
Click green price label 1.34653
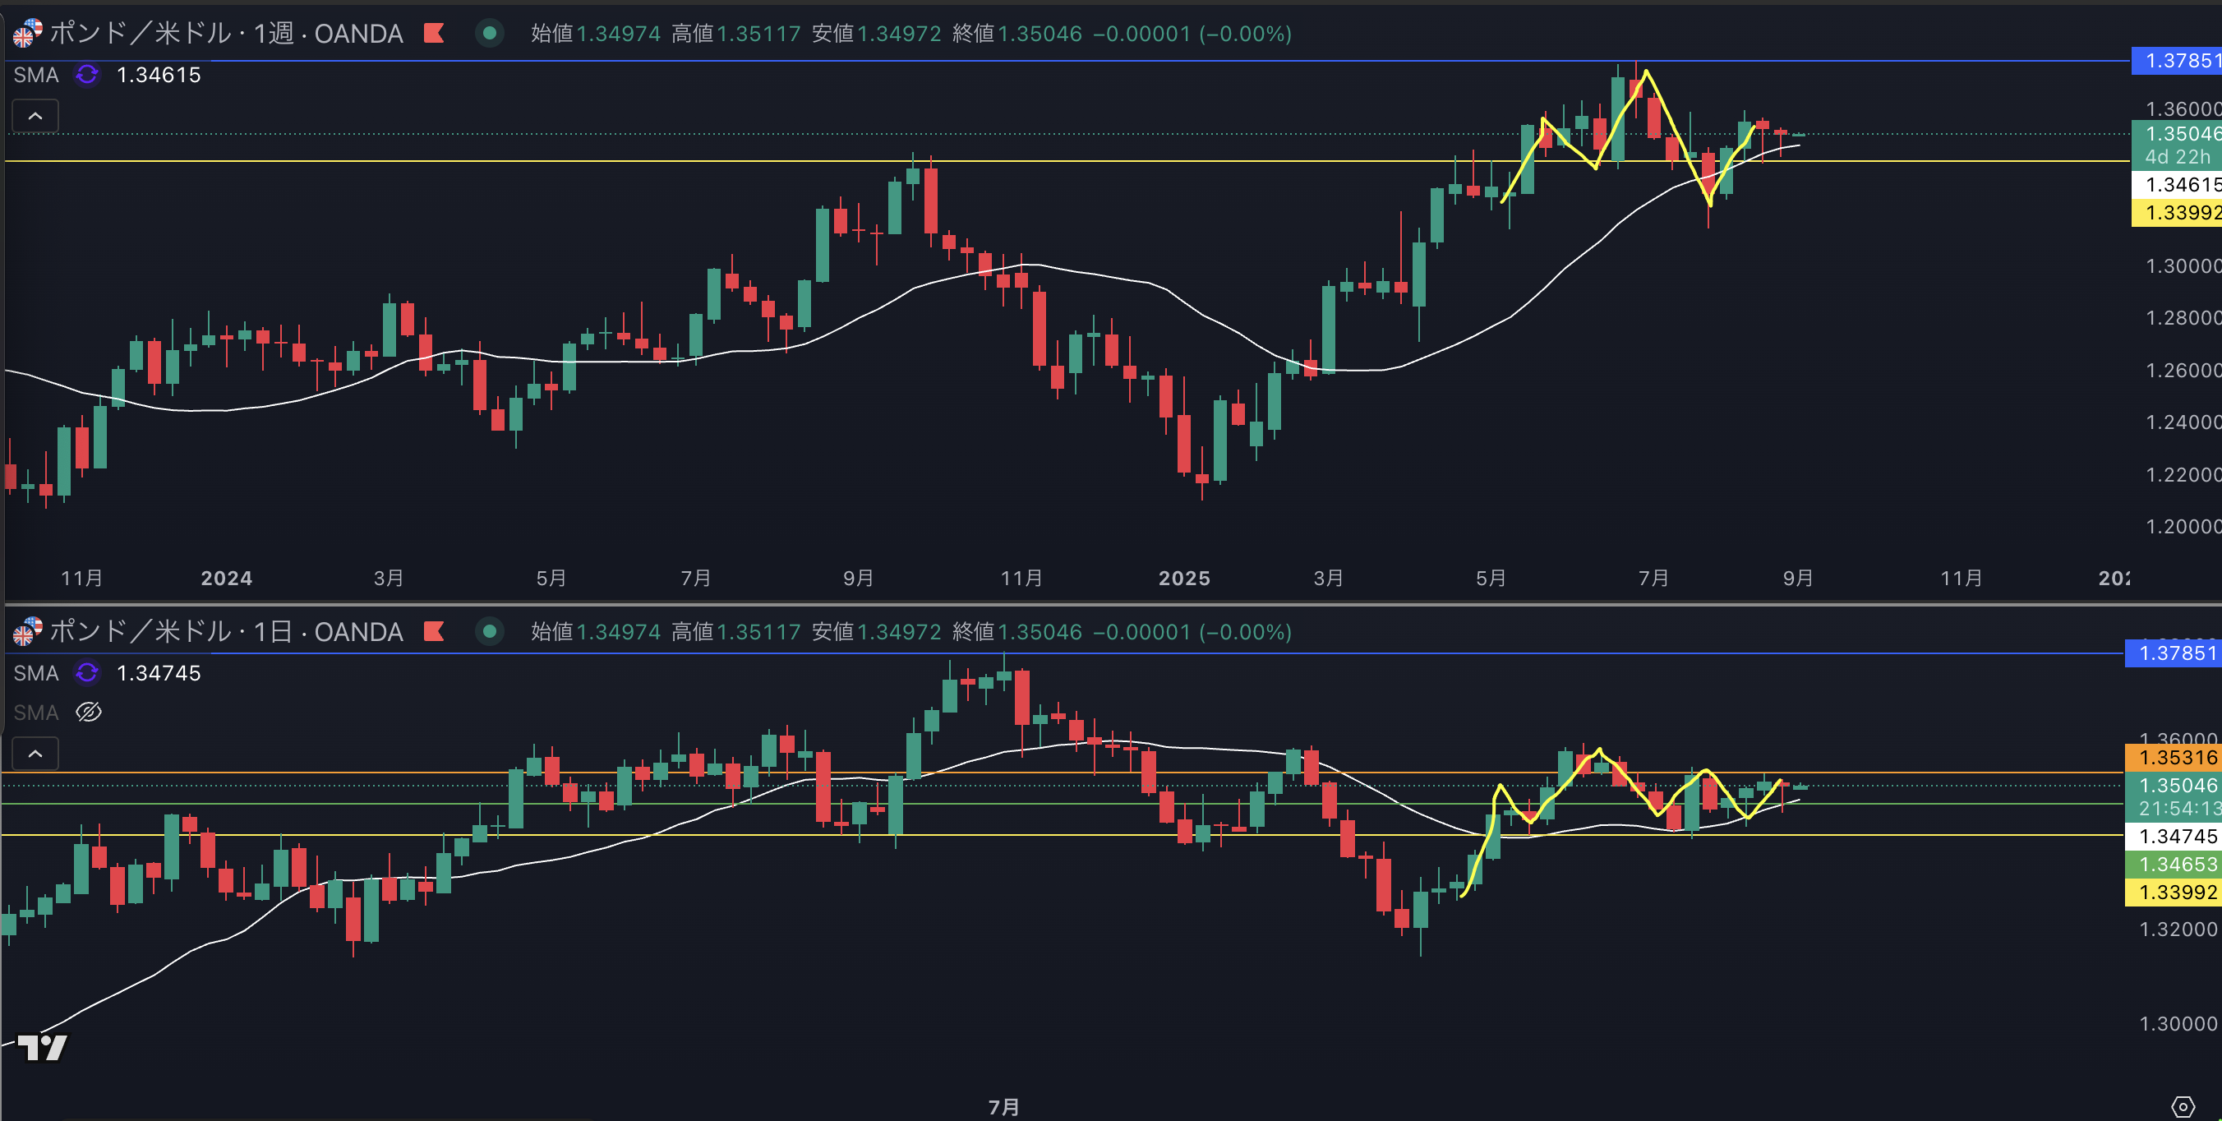click(x=2173, y=865)
